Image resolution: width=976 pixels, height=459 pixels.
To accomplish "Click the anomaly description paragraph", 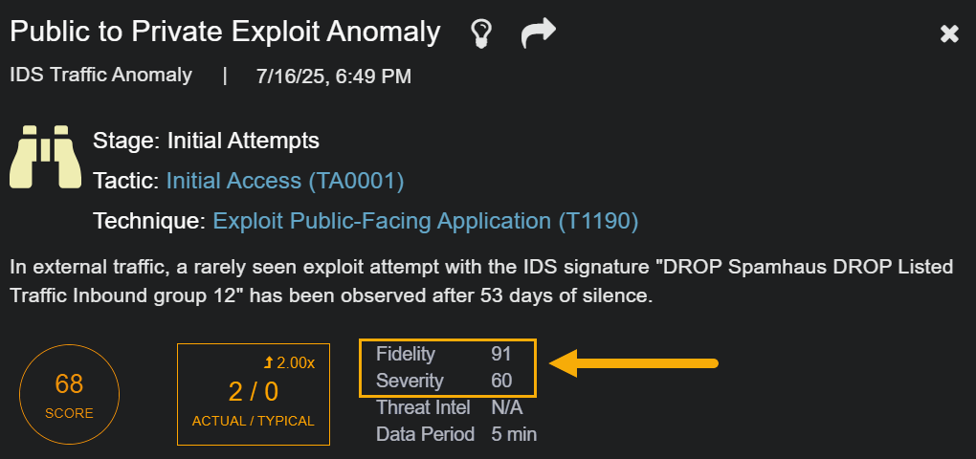I will pos(481,281).
